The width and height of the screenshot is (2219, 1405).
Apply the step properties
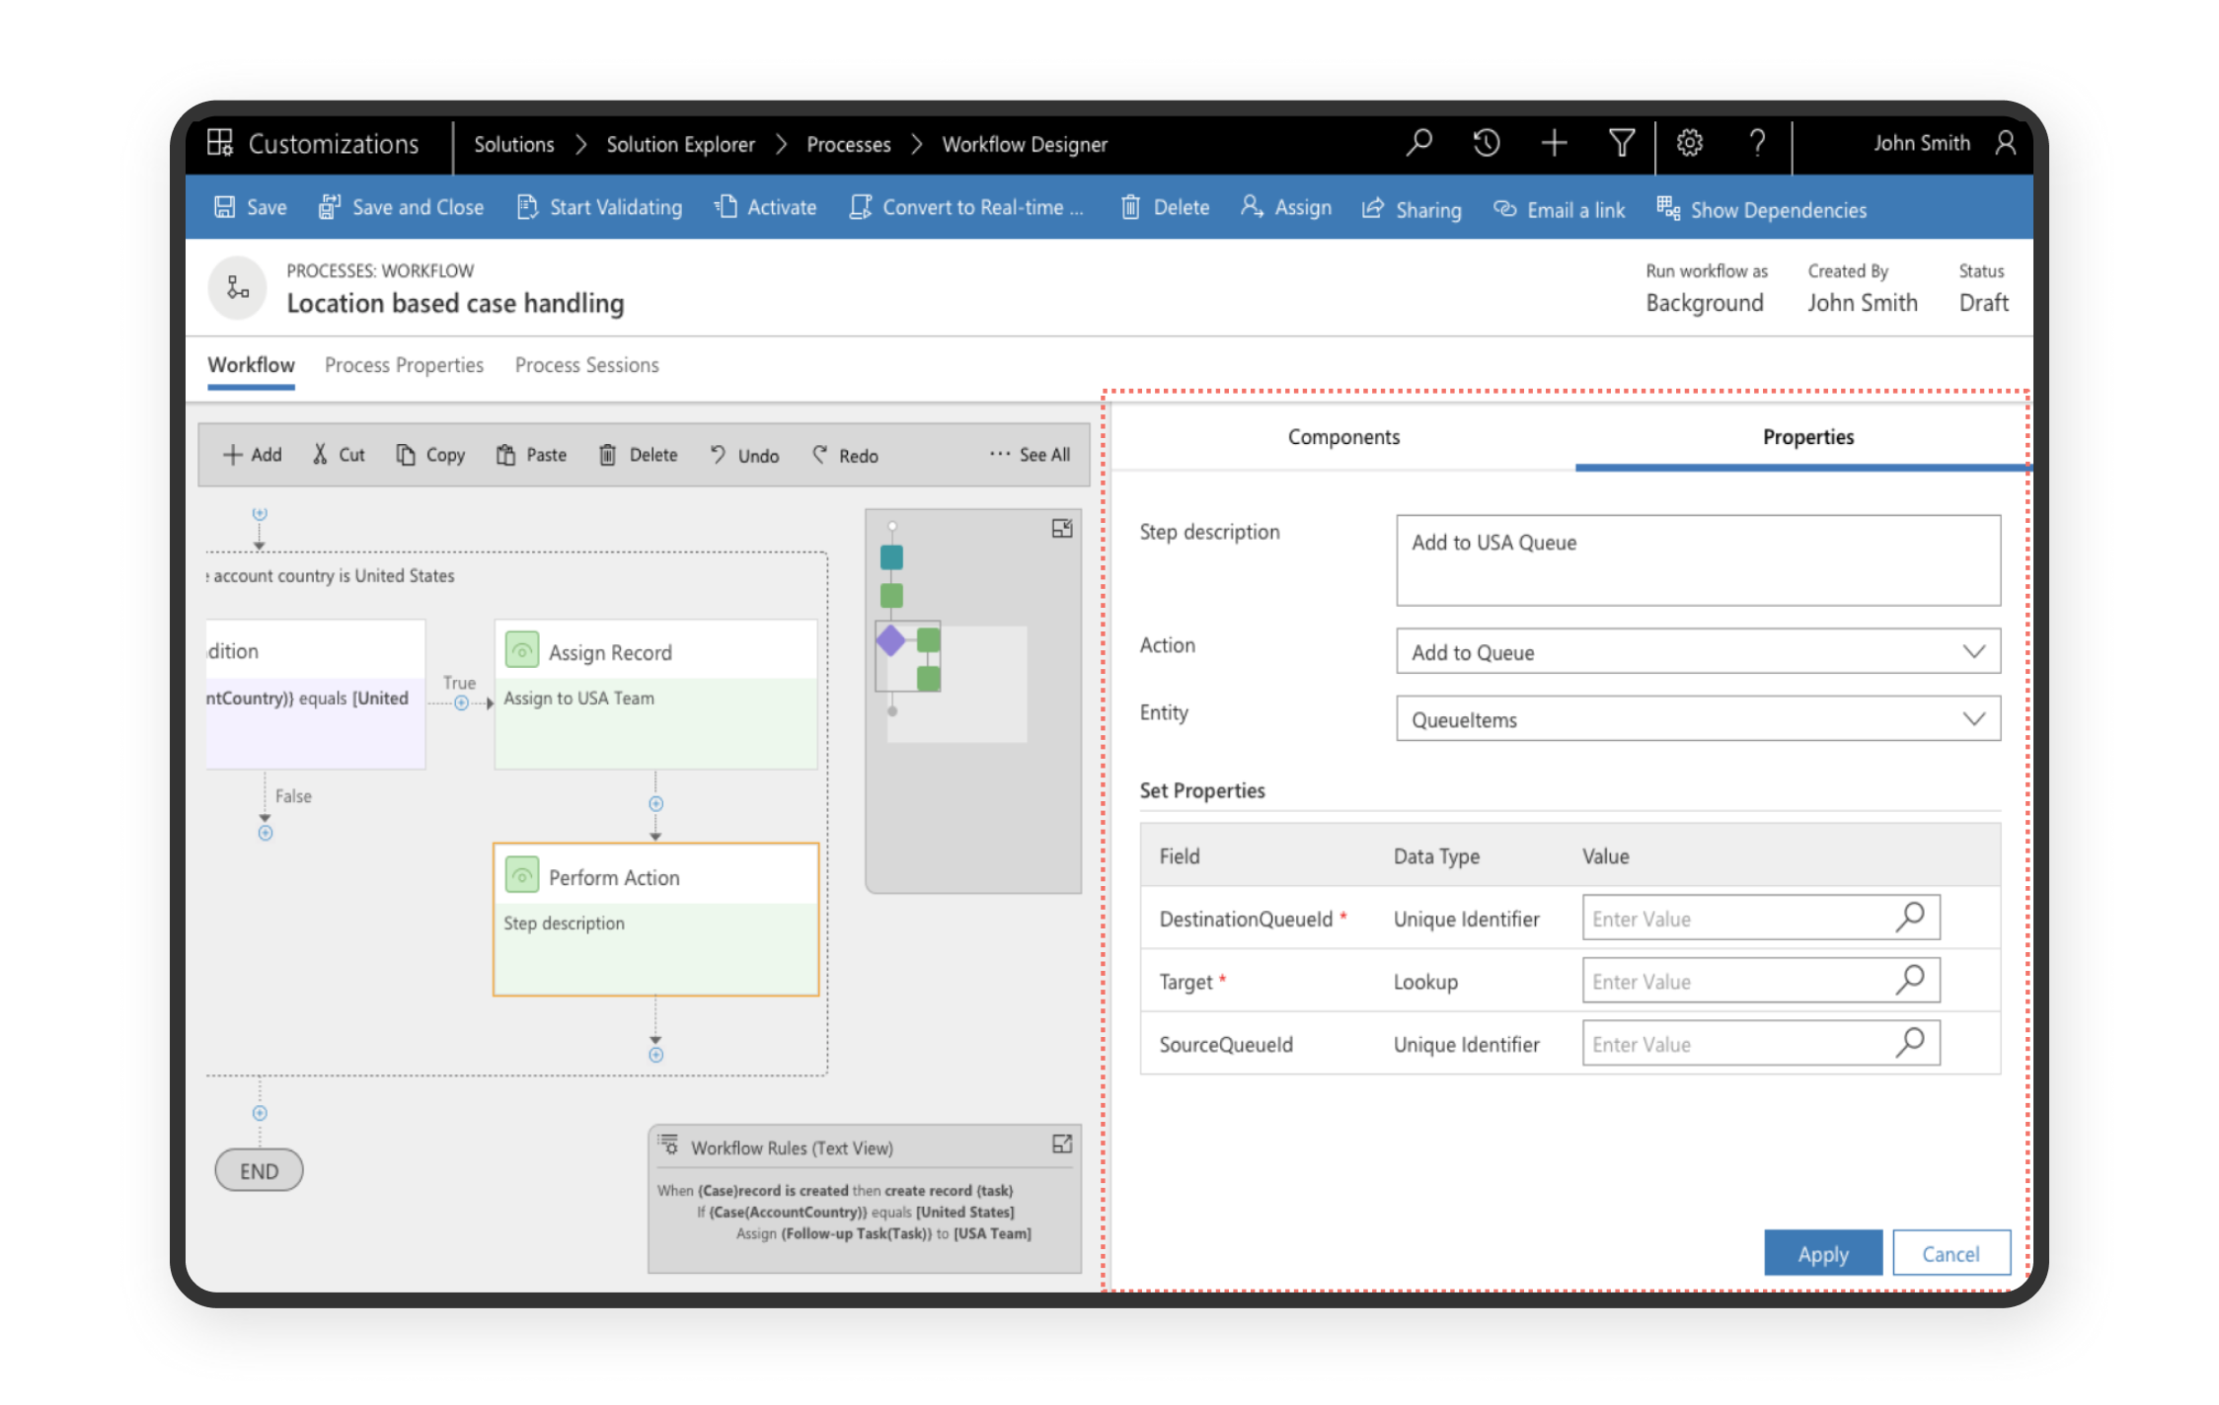click(1823, 1253)
